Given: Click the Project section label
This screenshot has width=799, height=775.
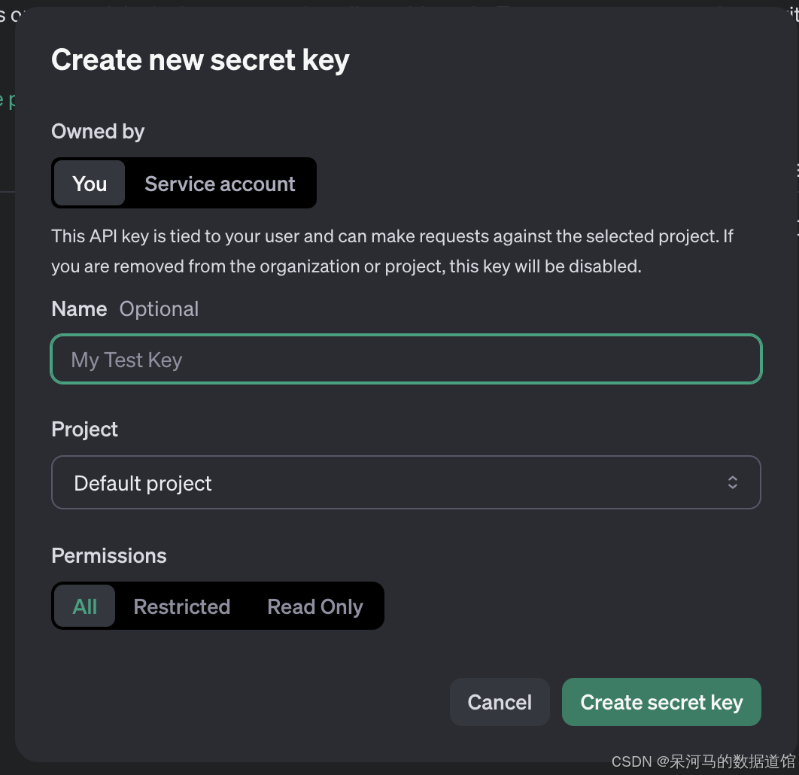Looking at the screenshot, I should click(84, 430).
